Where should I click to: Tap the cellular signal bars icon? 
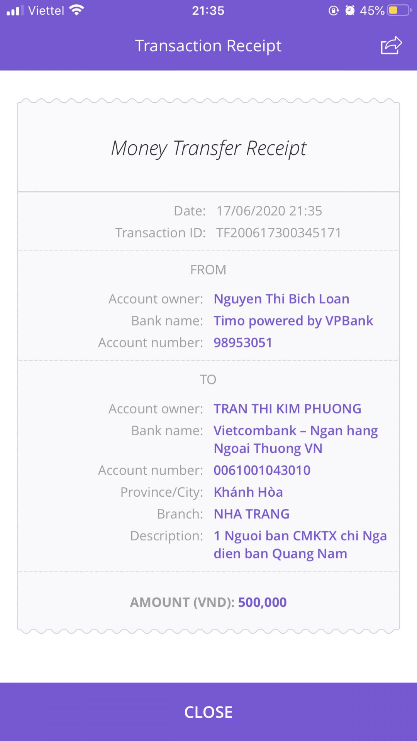coord(15,10)
